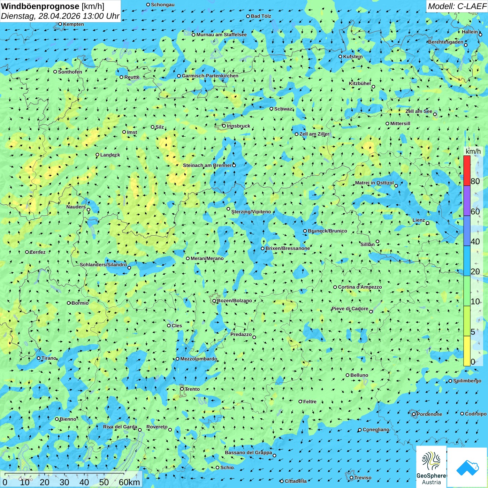Click the Codroipo label
Image resolution: width=488 pixels, height=488 pixels.
click(476, 414)
